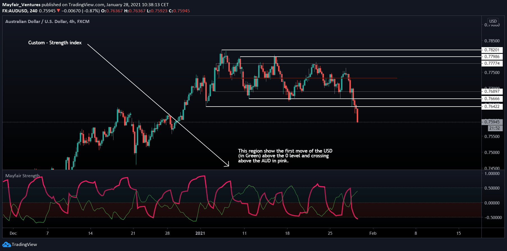
Task: Click the current price 0.75945 label
Action: click(492, 122)
